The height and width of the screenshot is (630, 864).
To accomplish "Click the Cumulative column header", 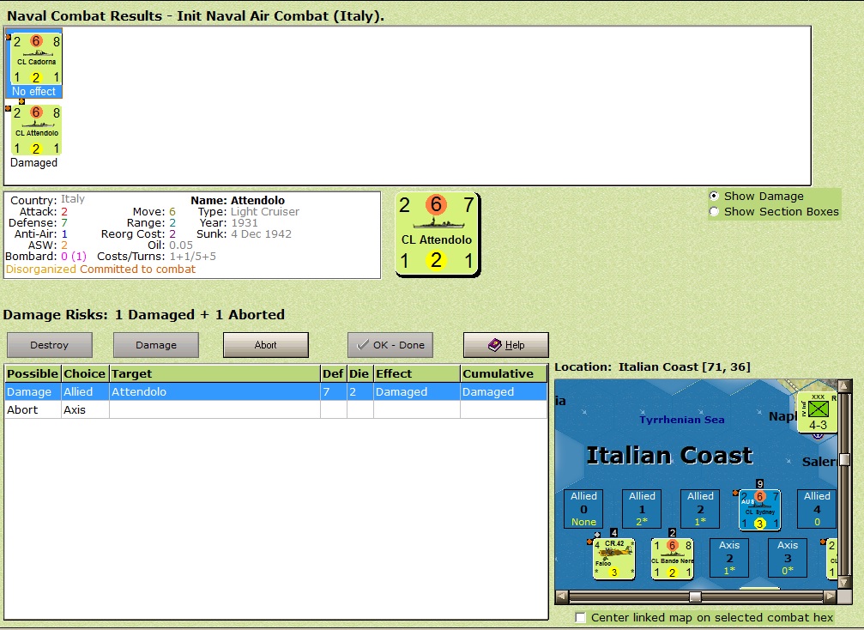I will (504, 373).
